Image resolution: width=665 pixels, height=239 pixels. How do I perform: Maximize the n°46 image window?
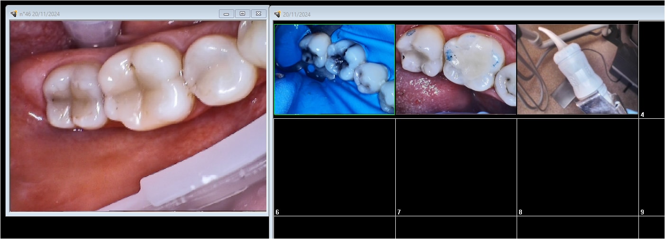coord(242,14)
